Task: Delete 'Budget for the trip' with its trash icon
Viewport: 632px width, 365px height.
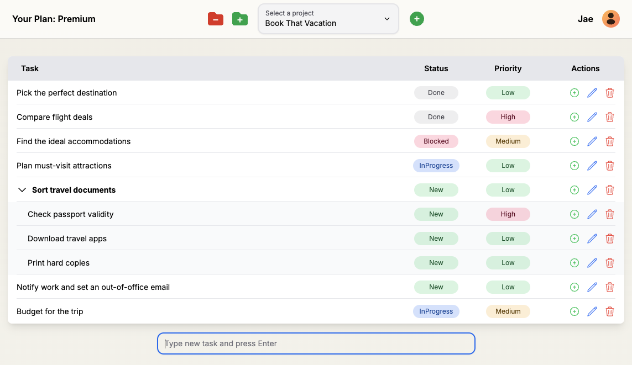Action: [x=610, y=311]
